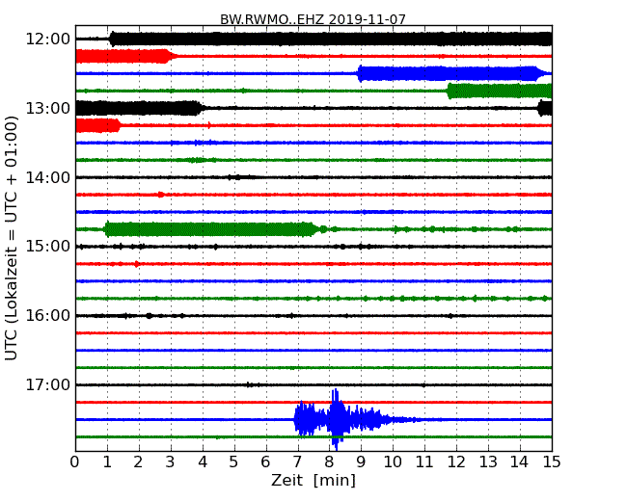Click the blue signal block on the 12:30 trace
The height and width of the screenshot is (501, 627).
pyautogui.click(x=451, y=73)
